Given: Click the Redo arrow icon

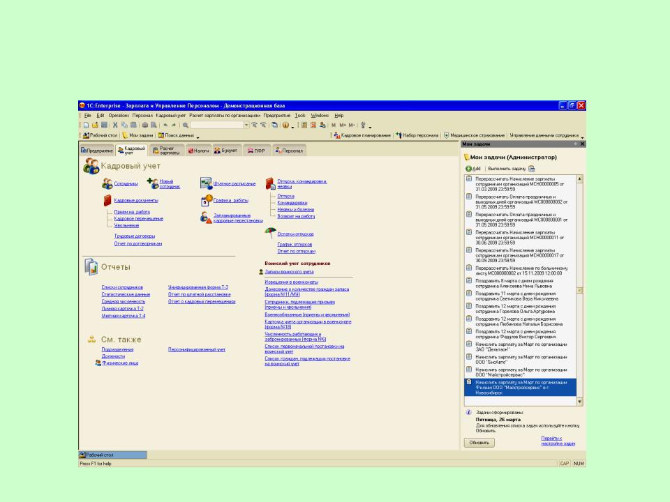Looking at the screenshot, I should coord(174,125).
